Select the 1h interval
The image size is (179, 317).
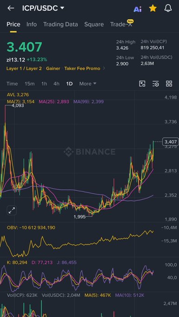(44, 84)
